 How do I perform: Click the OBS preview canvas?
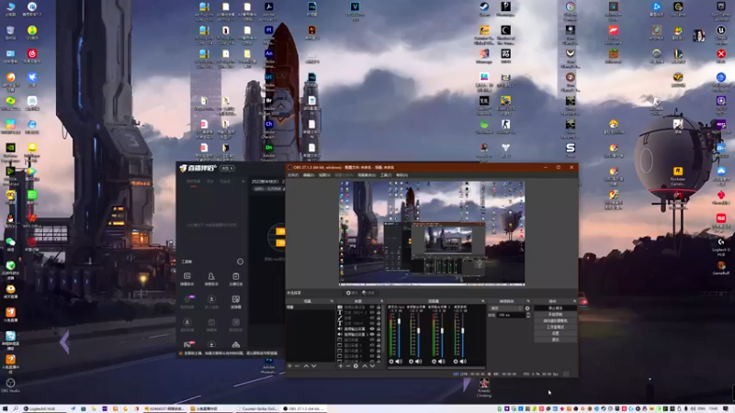(432, 233)
